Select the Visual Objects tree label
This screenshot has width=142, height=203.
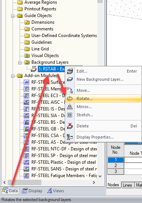coord(45,56)
